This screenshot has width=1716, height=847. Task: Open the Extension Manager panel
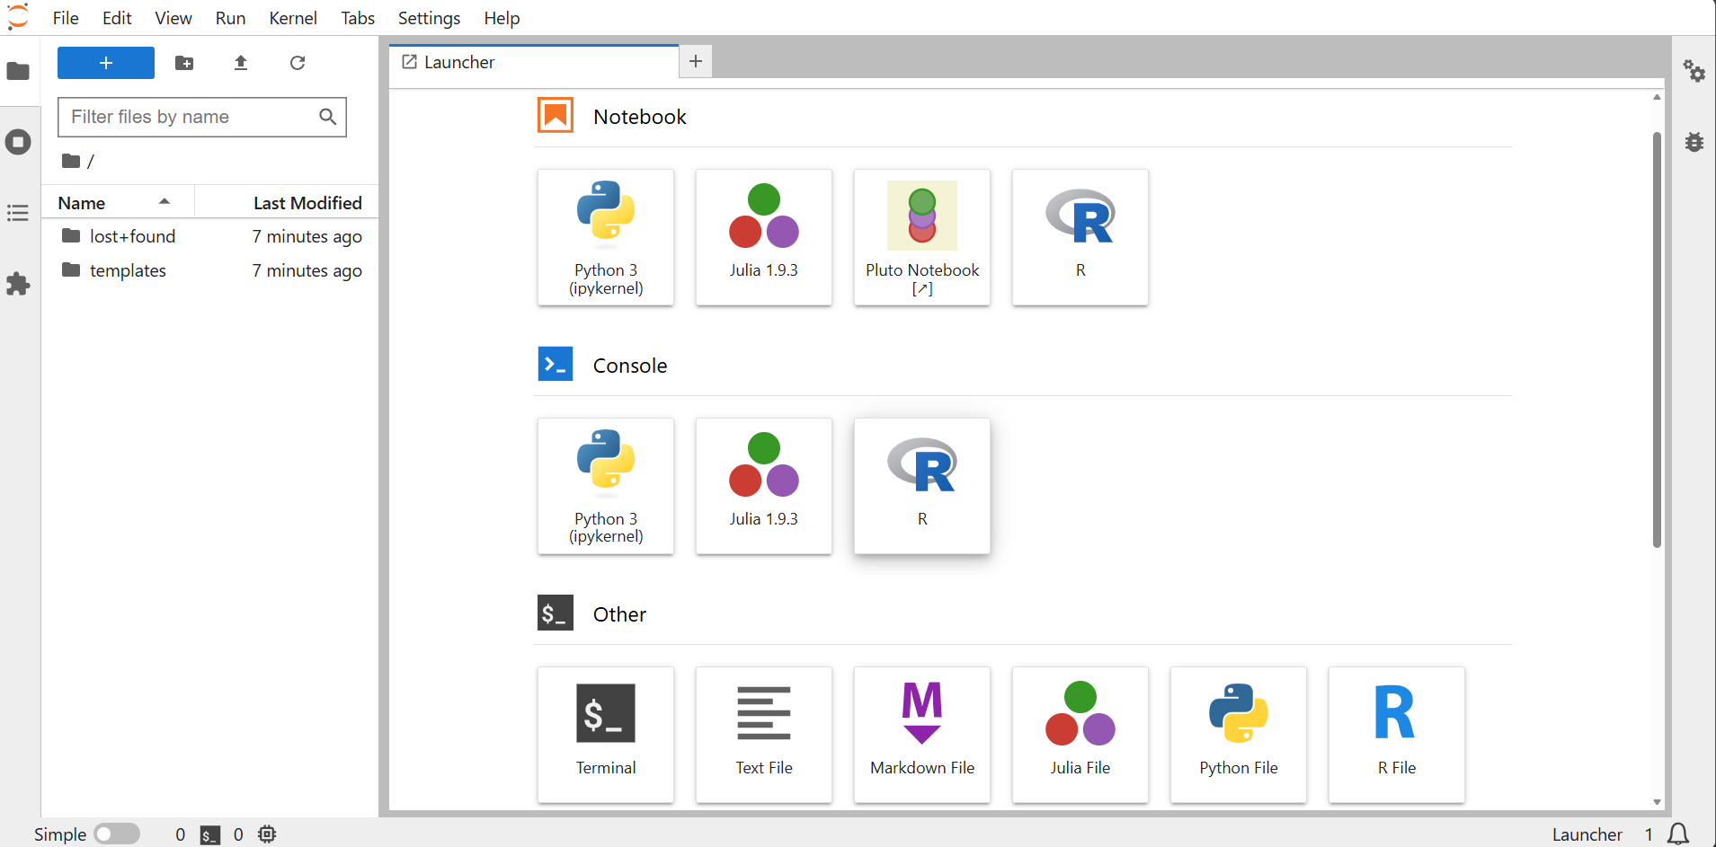pos(18,284)
